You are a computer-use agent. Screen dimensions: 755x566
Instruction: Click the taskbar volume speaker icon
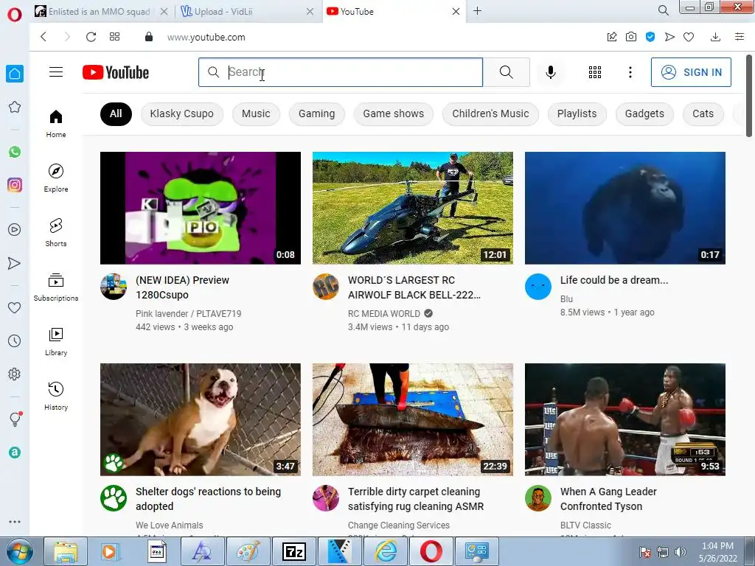point(681,552)
